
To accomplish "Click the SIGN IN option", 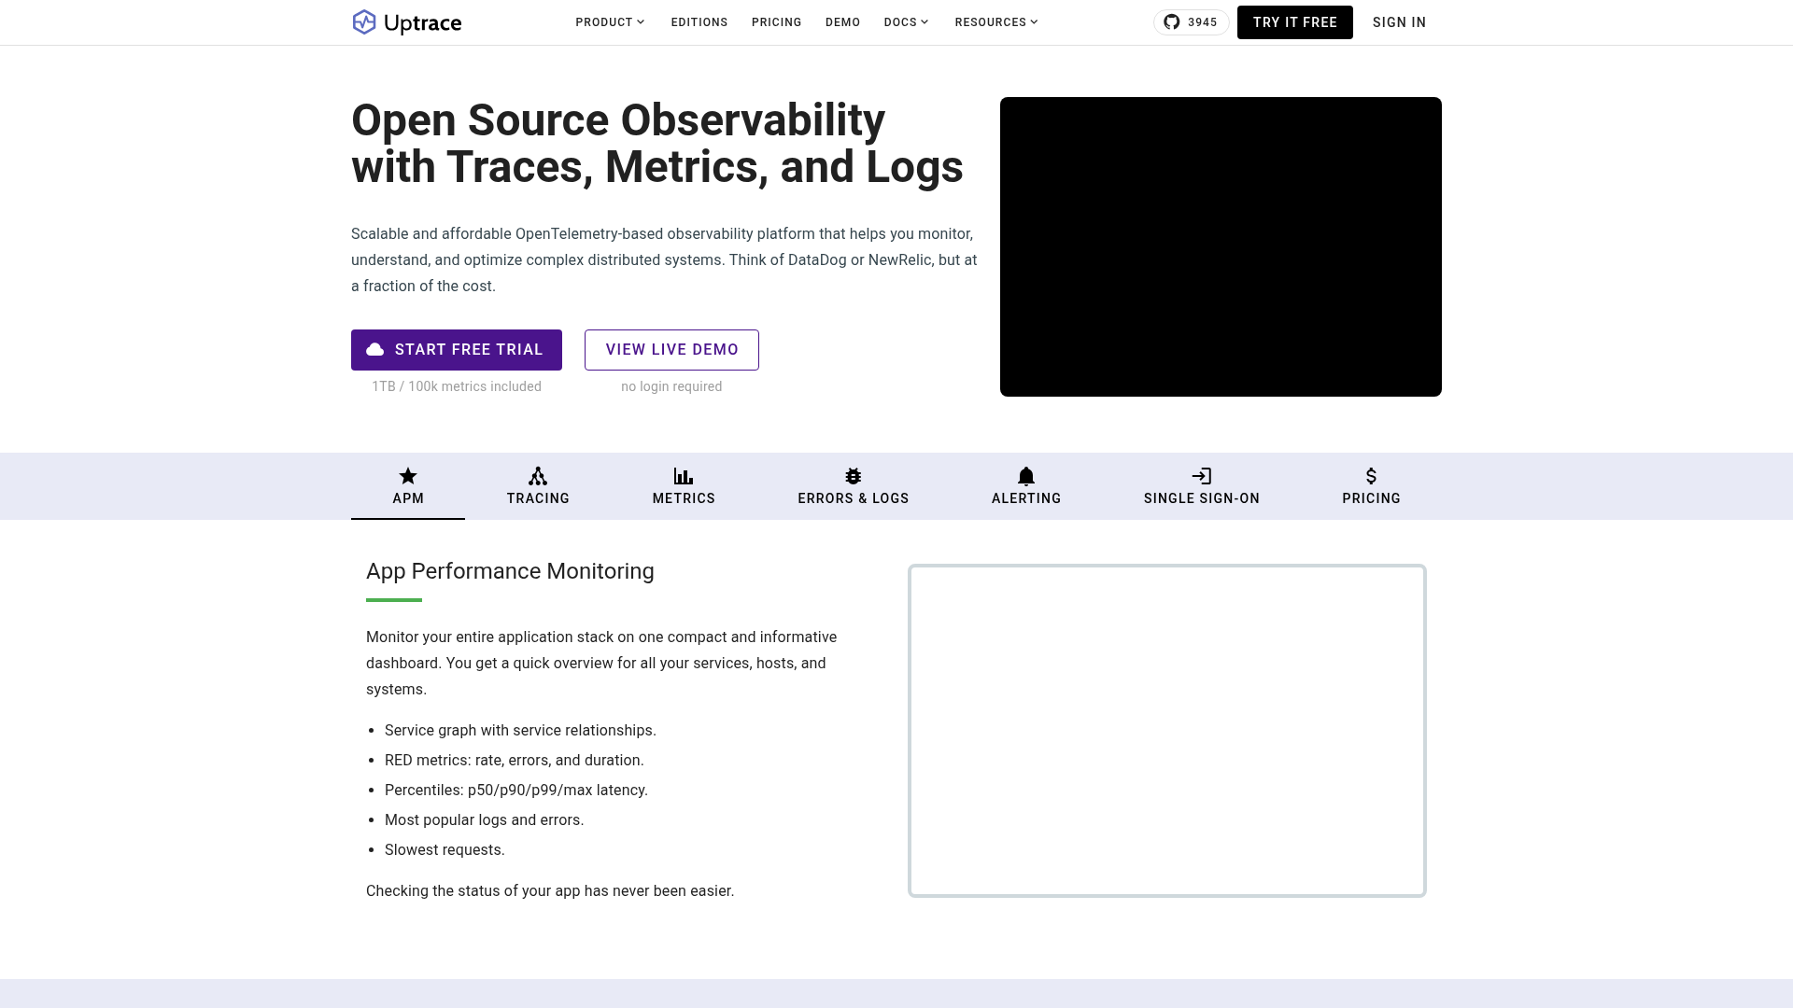I will click(x=1399, y=21).
